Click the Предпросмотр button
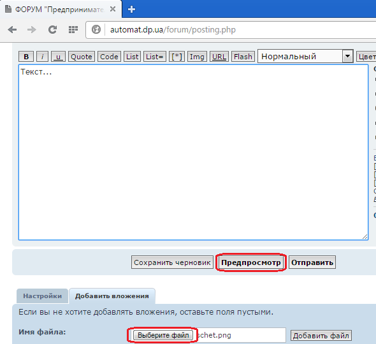Image resolution: width=376 pixels, height=344 pixels. point(251,262)
